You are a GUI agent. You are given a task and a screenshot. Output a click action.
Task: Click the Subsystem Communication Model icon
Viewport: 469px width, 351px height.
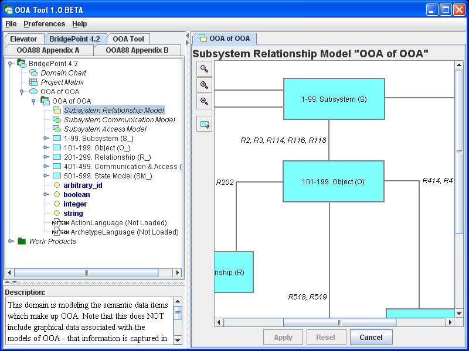click(57, 119)
